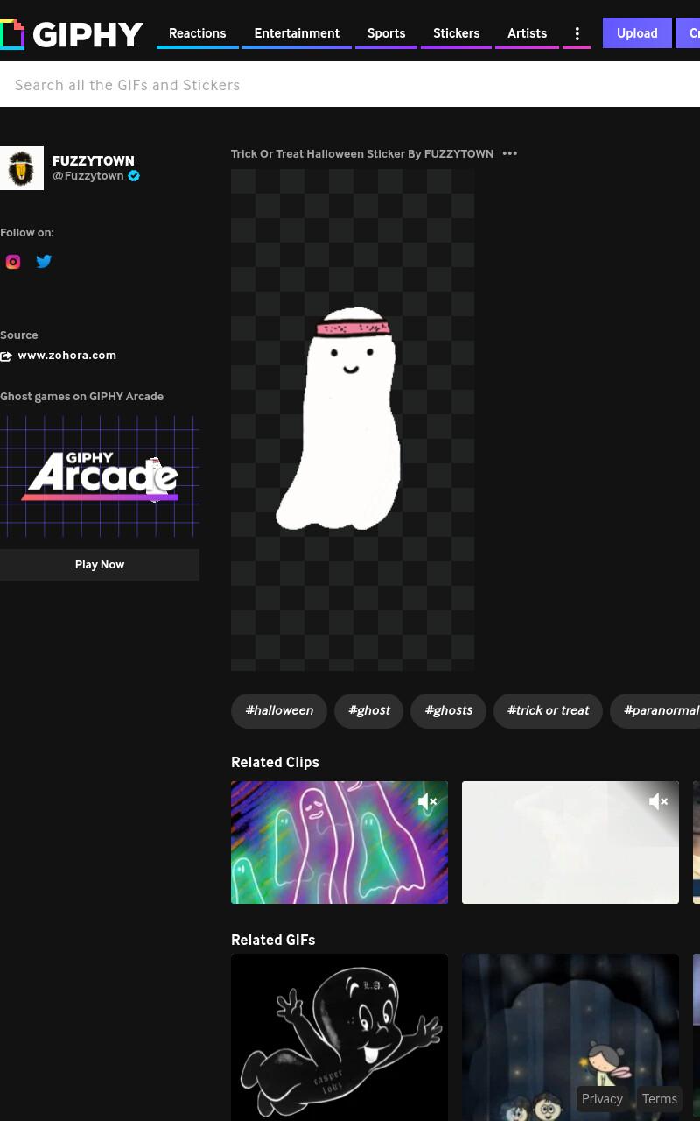The image size is (700, 1121).
Task: Click the ghost sticker image
Action: (353, 419)
